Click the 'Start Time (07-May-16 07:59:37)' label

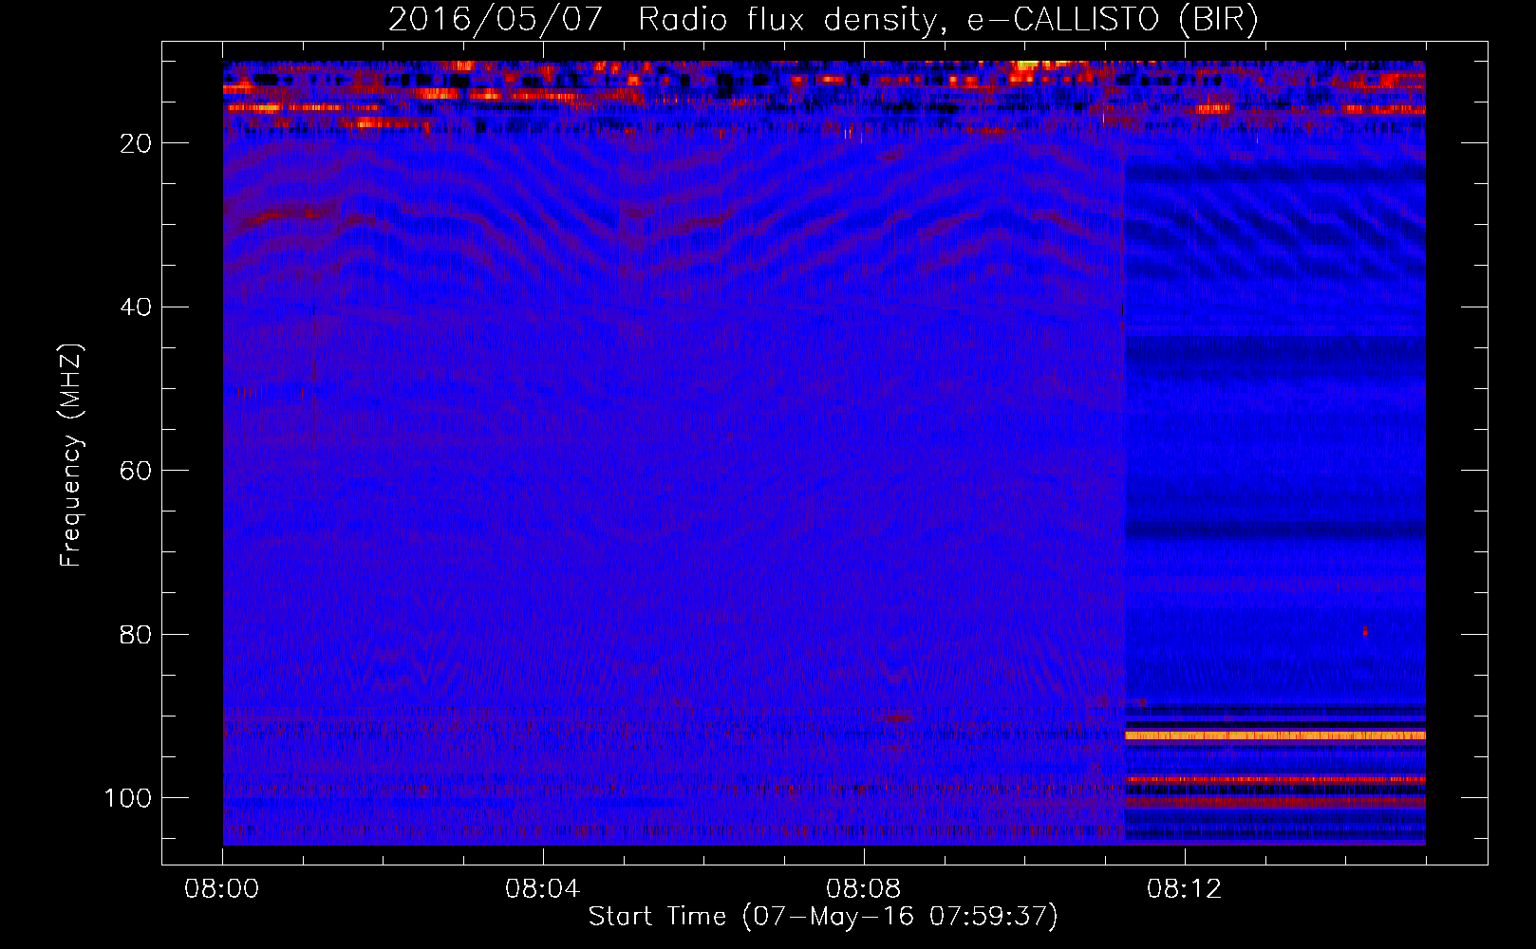[822, 917]
